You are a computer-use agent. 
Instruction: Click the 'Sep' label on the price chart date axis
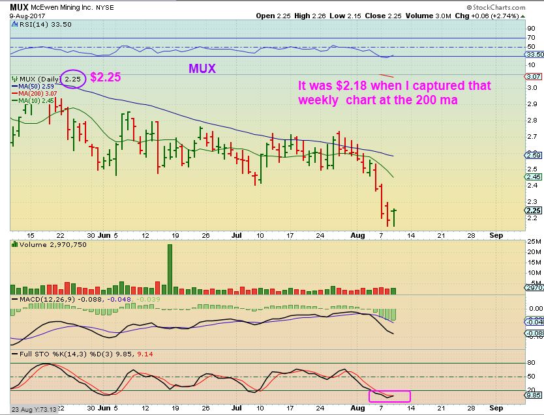pyautogui.click(x=496, y=235)
